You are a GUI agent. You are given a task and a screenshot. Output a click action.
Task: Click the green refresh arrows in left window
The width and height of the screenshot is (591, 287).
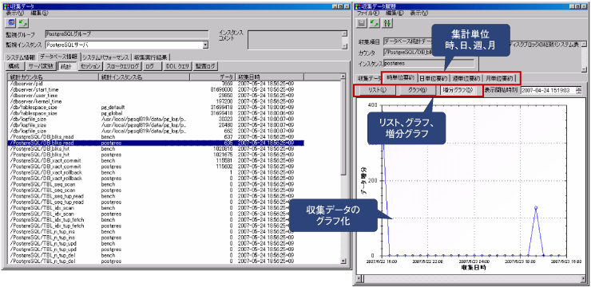point(23,23)
